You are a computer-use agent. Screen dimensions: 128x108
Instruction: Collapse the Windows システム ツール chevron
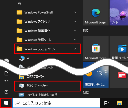[75, 49]
